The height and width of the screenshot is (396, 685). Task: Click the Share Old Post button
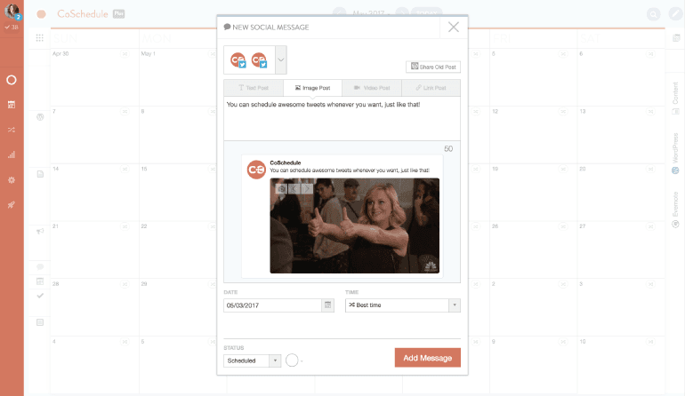coord(433,67)
